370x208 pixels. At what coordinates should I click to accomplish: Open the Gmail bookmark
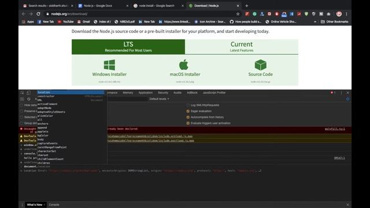(x=83, y=22)
